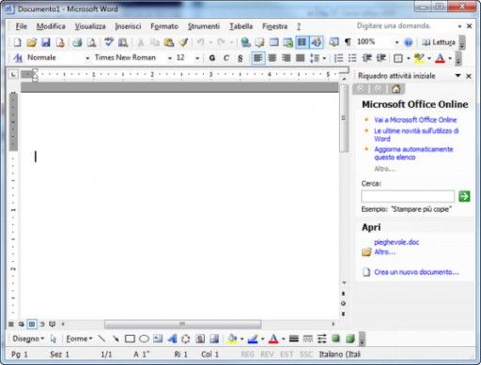Screen dimensions: 481x365
Task: Expand the Normale style dropdown
Action: (x=87, y=58)
